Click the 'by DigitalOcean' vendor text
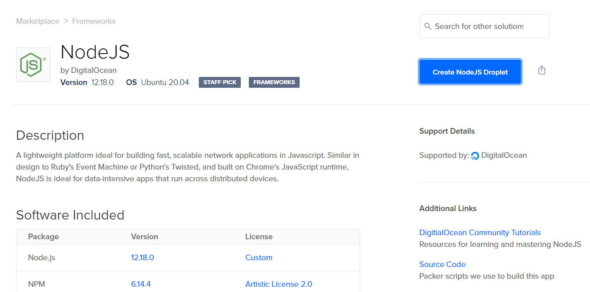The height and width of the screenshot is (292, 590). [88, 70]
